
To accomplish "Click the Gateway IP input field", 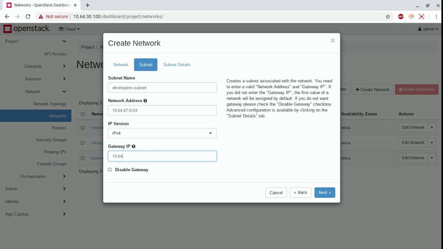I will tap(162, 156).
